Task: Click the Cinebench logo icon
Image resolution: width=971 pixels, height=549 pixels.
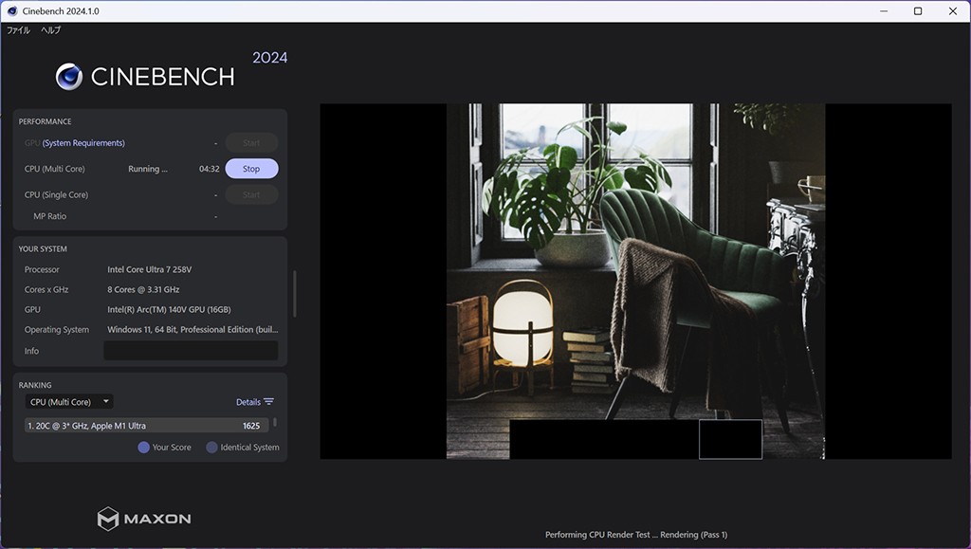Action: click(x=68, y=77)
